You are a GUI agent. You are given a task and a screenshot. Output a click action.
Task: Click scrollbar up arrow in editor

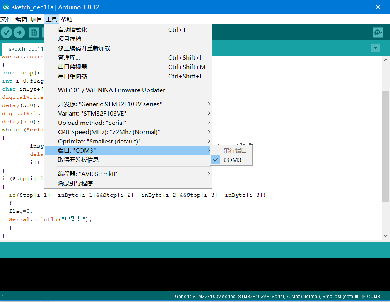click(385, 60)
